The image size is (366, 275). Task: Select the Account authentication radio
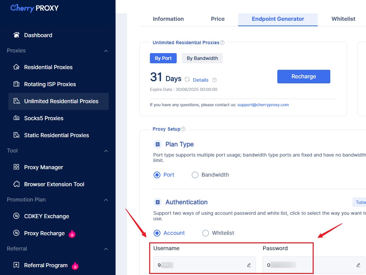point(157,233)
